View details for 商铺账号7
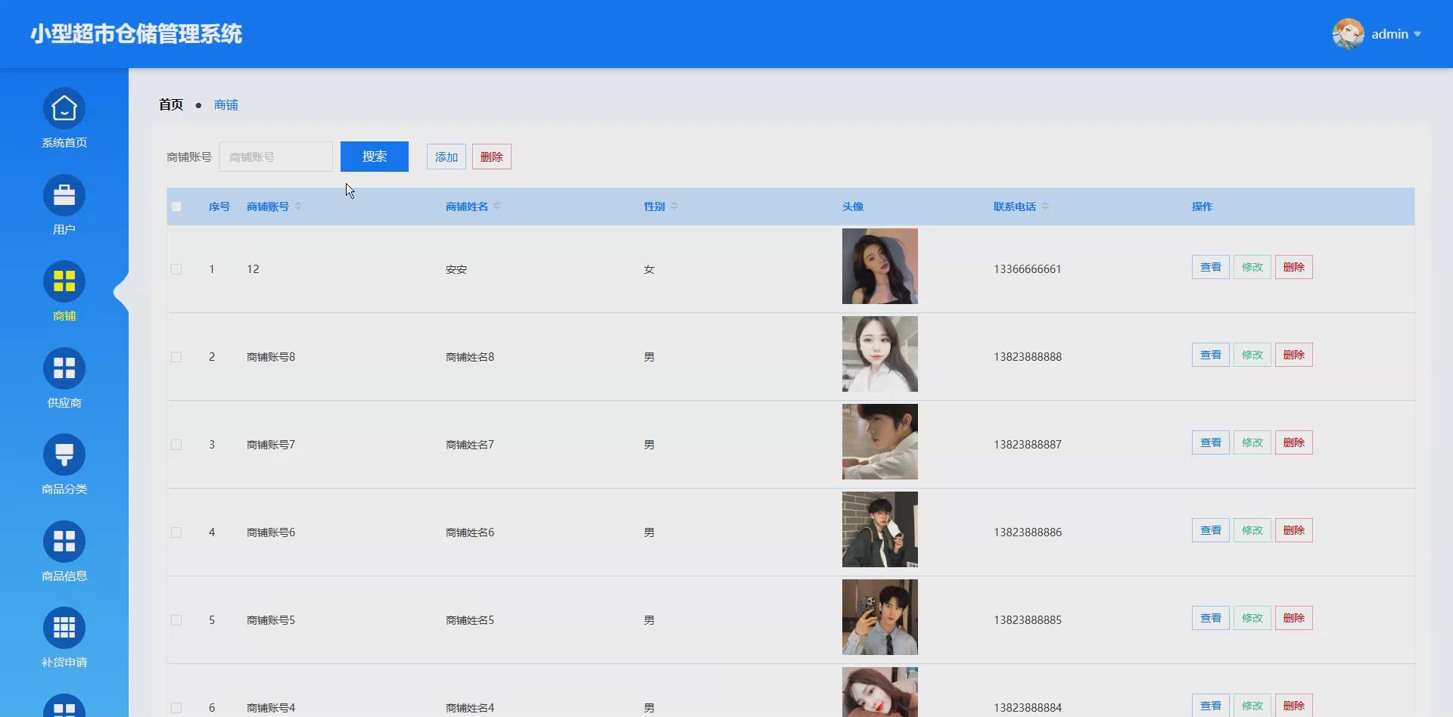The width and height of the screenshot is (1453, 717). pyautogui.click(x=1211, y=442)
